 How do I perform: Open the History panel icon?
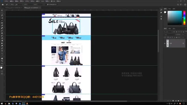click(161, 10)
